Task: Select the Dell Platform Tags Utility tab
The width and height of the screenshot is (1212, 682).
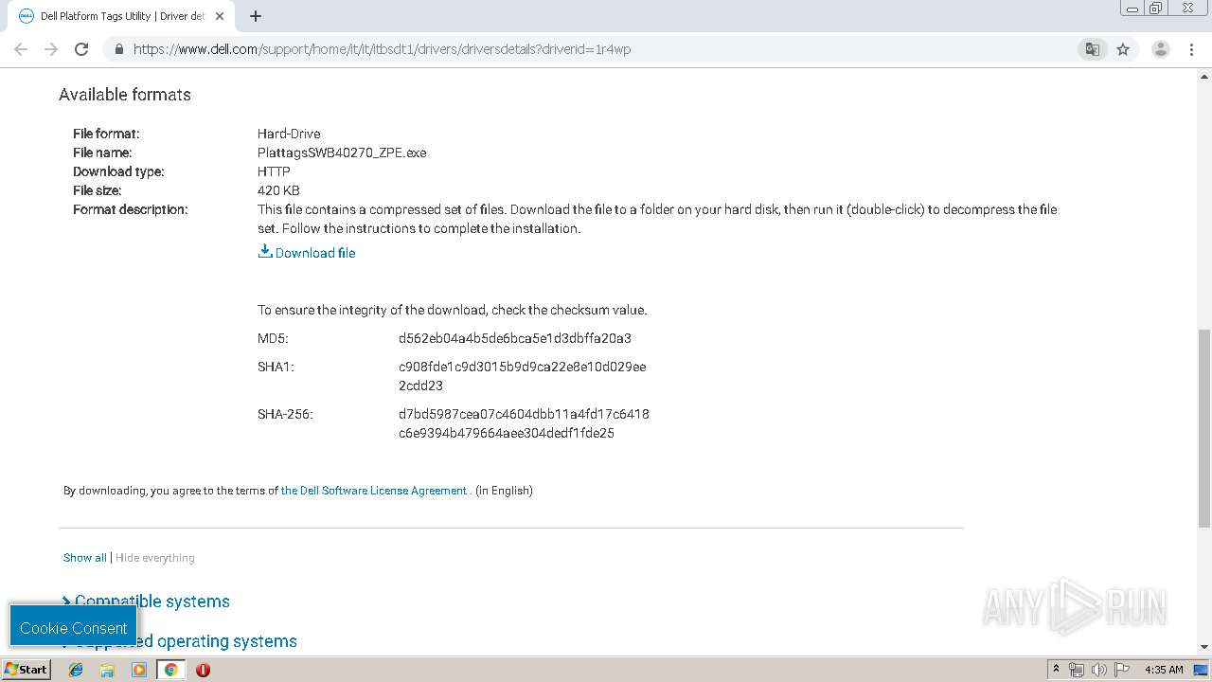Action: pyautogui.click(x=117, y=16)
